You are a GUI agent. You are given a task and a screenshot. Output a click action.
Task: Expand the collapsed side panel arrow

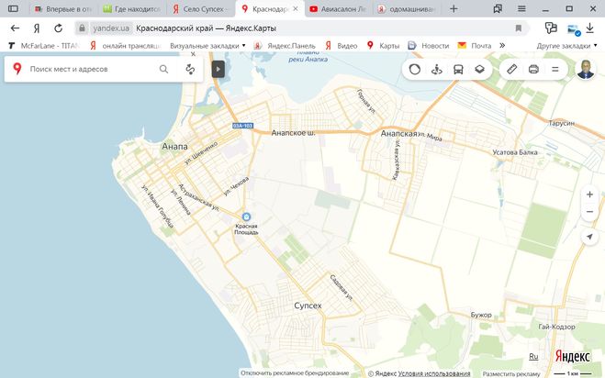click(218, 69)
